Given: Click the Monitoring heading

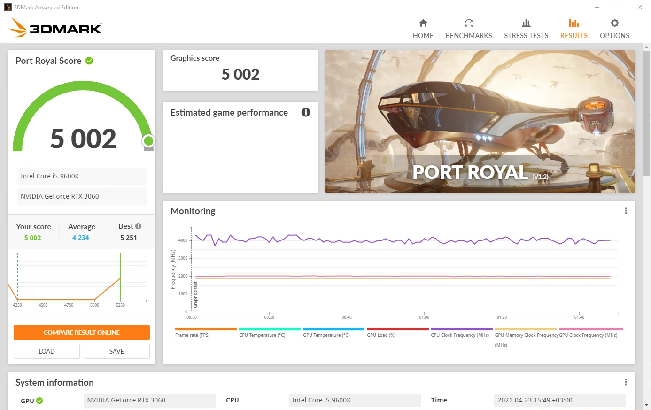Looking at the screenshot, I should pyautogui.click(x=193, y=211).
